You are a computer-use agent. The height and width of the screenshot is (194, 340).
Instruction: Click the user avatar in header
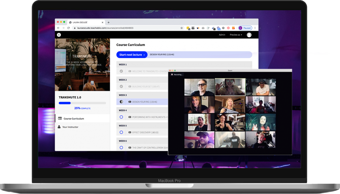click(249, 35)
